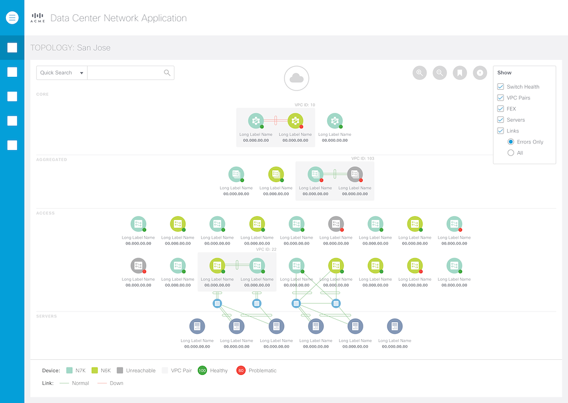Click the zoom in magnifier icon
This screenshot has height=403, width=568.
click(x=419, y=73)
